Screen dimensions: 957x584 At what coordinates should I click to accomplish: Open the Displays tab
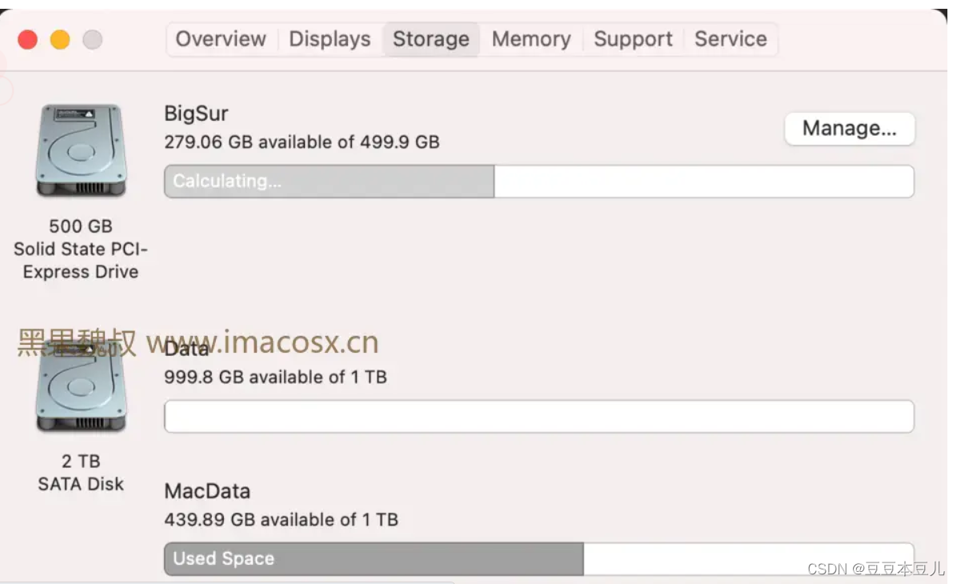330,39
